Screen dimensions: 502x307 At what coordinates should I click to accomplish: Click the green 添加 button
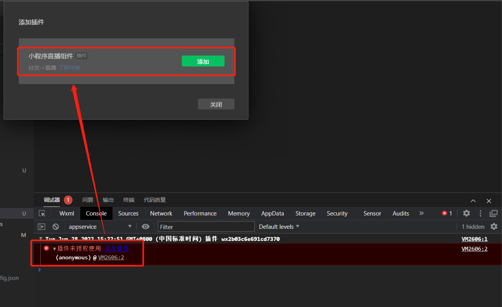coord(203,61)
